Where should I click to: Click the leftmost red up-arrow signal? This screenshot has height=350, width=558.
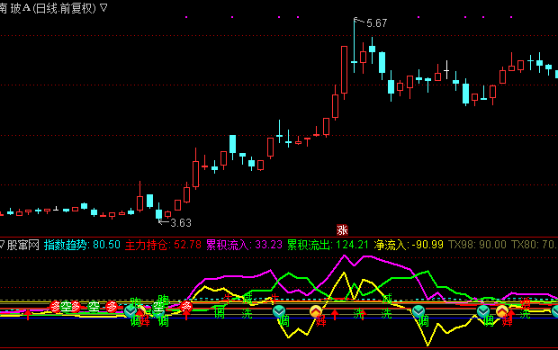point(28,314)
